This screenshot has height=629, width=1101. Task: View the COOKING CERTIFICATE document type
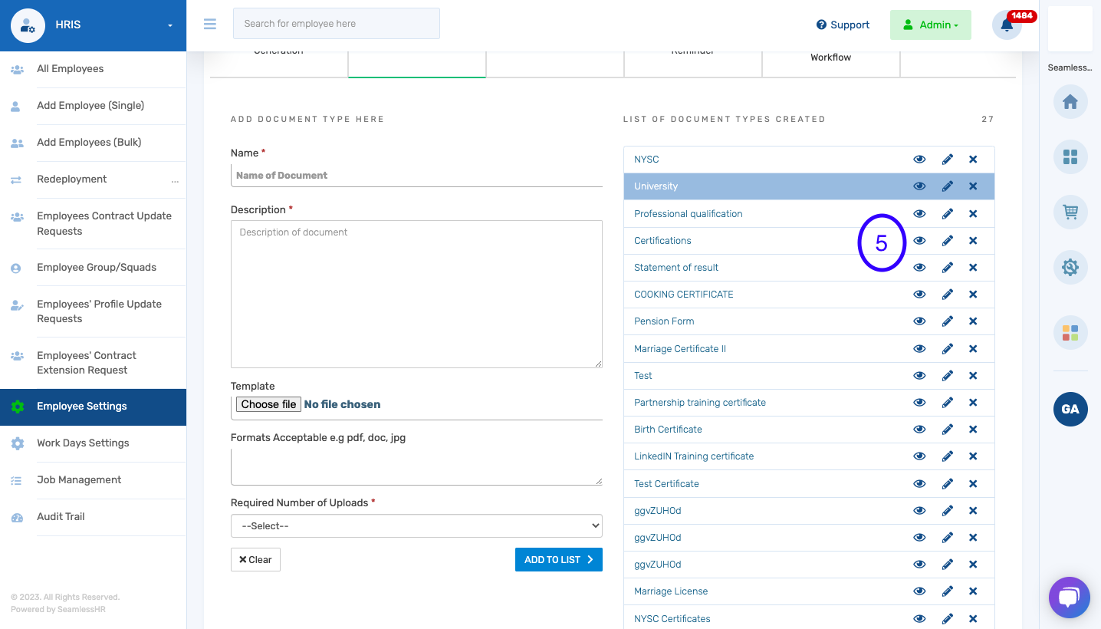click(x=919, y=295)
